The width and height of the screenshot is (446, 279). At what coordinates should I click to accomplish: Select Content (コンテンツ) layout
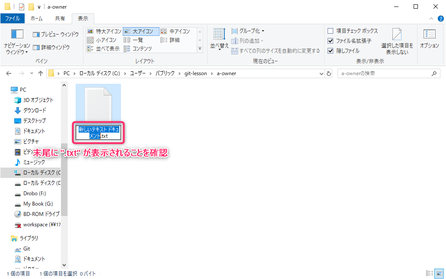click(x=138, y=48)
